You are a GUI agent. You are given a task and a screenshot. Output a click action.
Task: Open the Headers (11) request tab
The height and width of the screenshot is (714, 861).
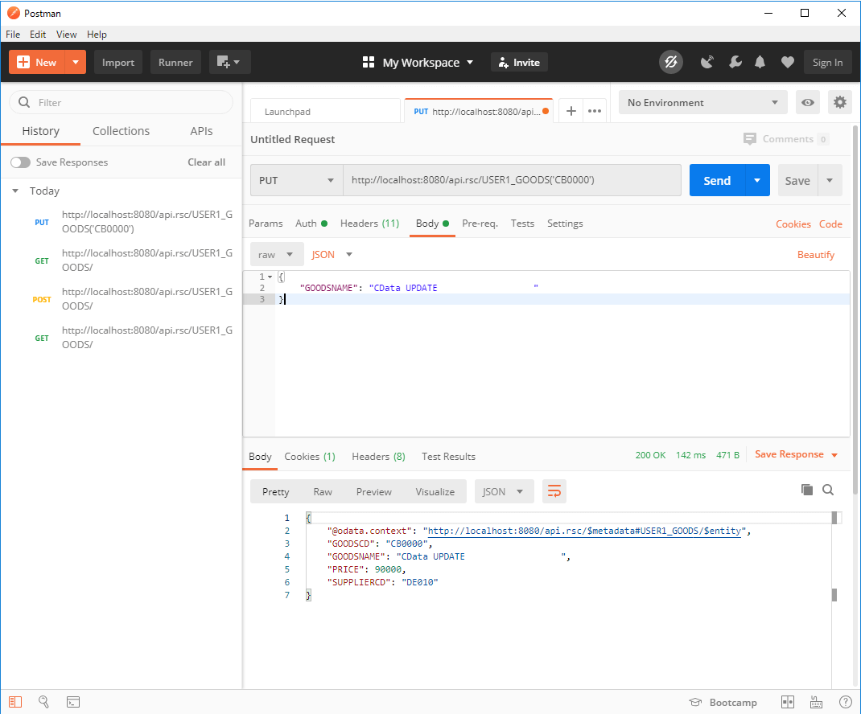point(369,224)
